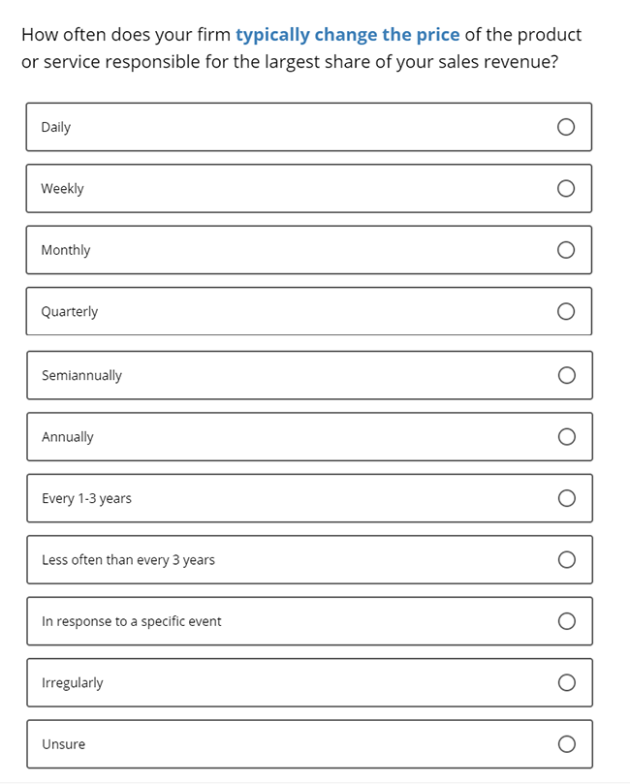Click the blue 'typically change the price' text
The image size is (630, 784).
[x=348, y=35]
